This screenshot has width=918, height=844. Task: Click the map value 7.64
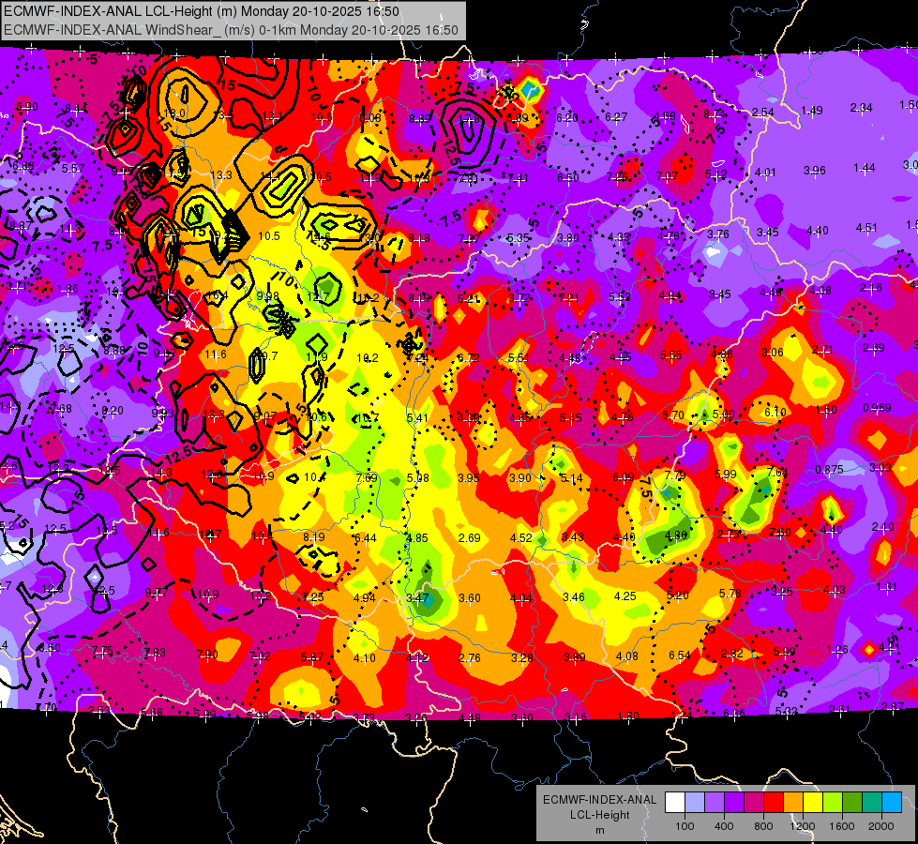coord(777,472)
